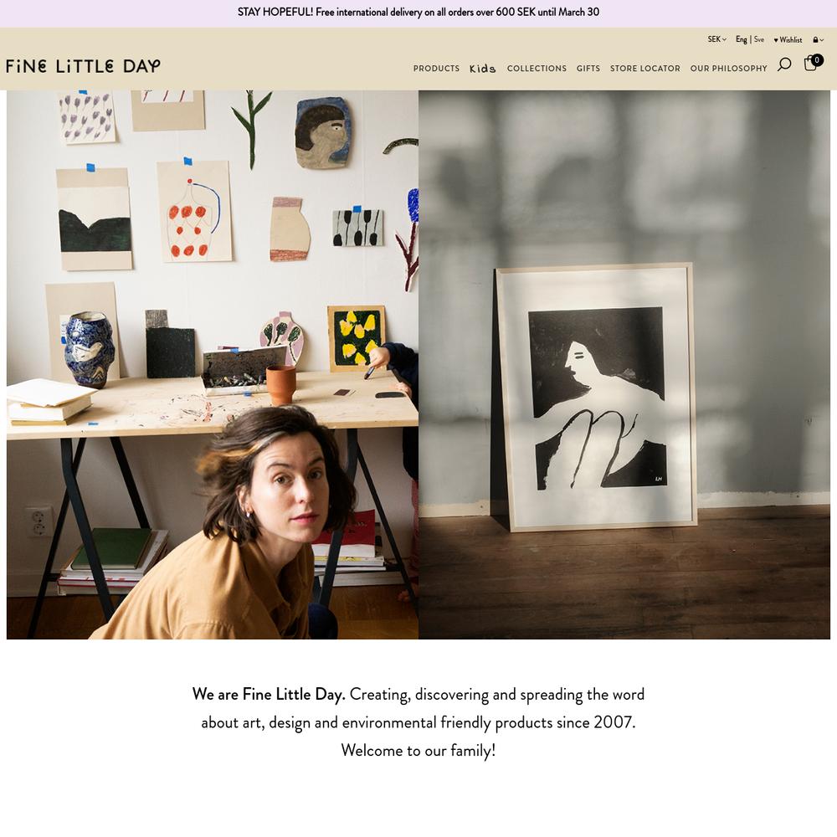The image size is (837, 837).
Task: Open the Collections menu
Action: [537, 69]
